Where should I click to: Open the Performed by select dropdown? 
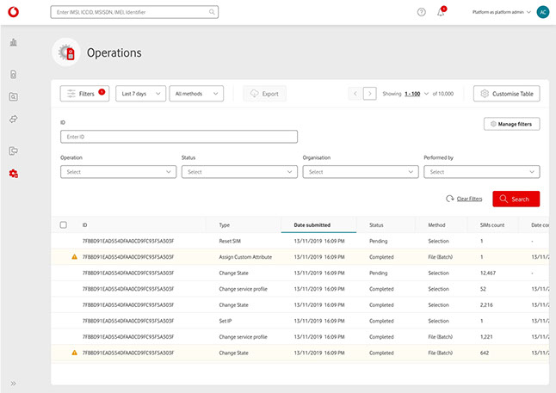pyautogui.click(x=481, y=172)
